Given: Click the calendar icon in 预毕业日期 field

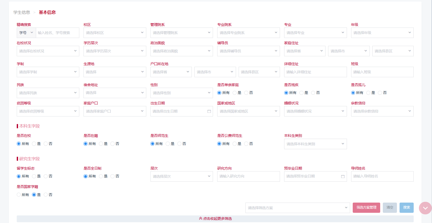Looking at the screenshot, I should (343, 176).
